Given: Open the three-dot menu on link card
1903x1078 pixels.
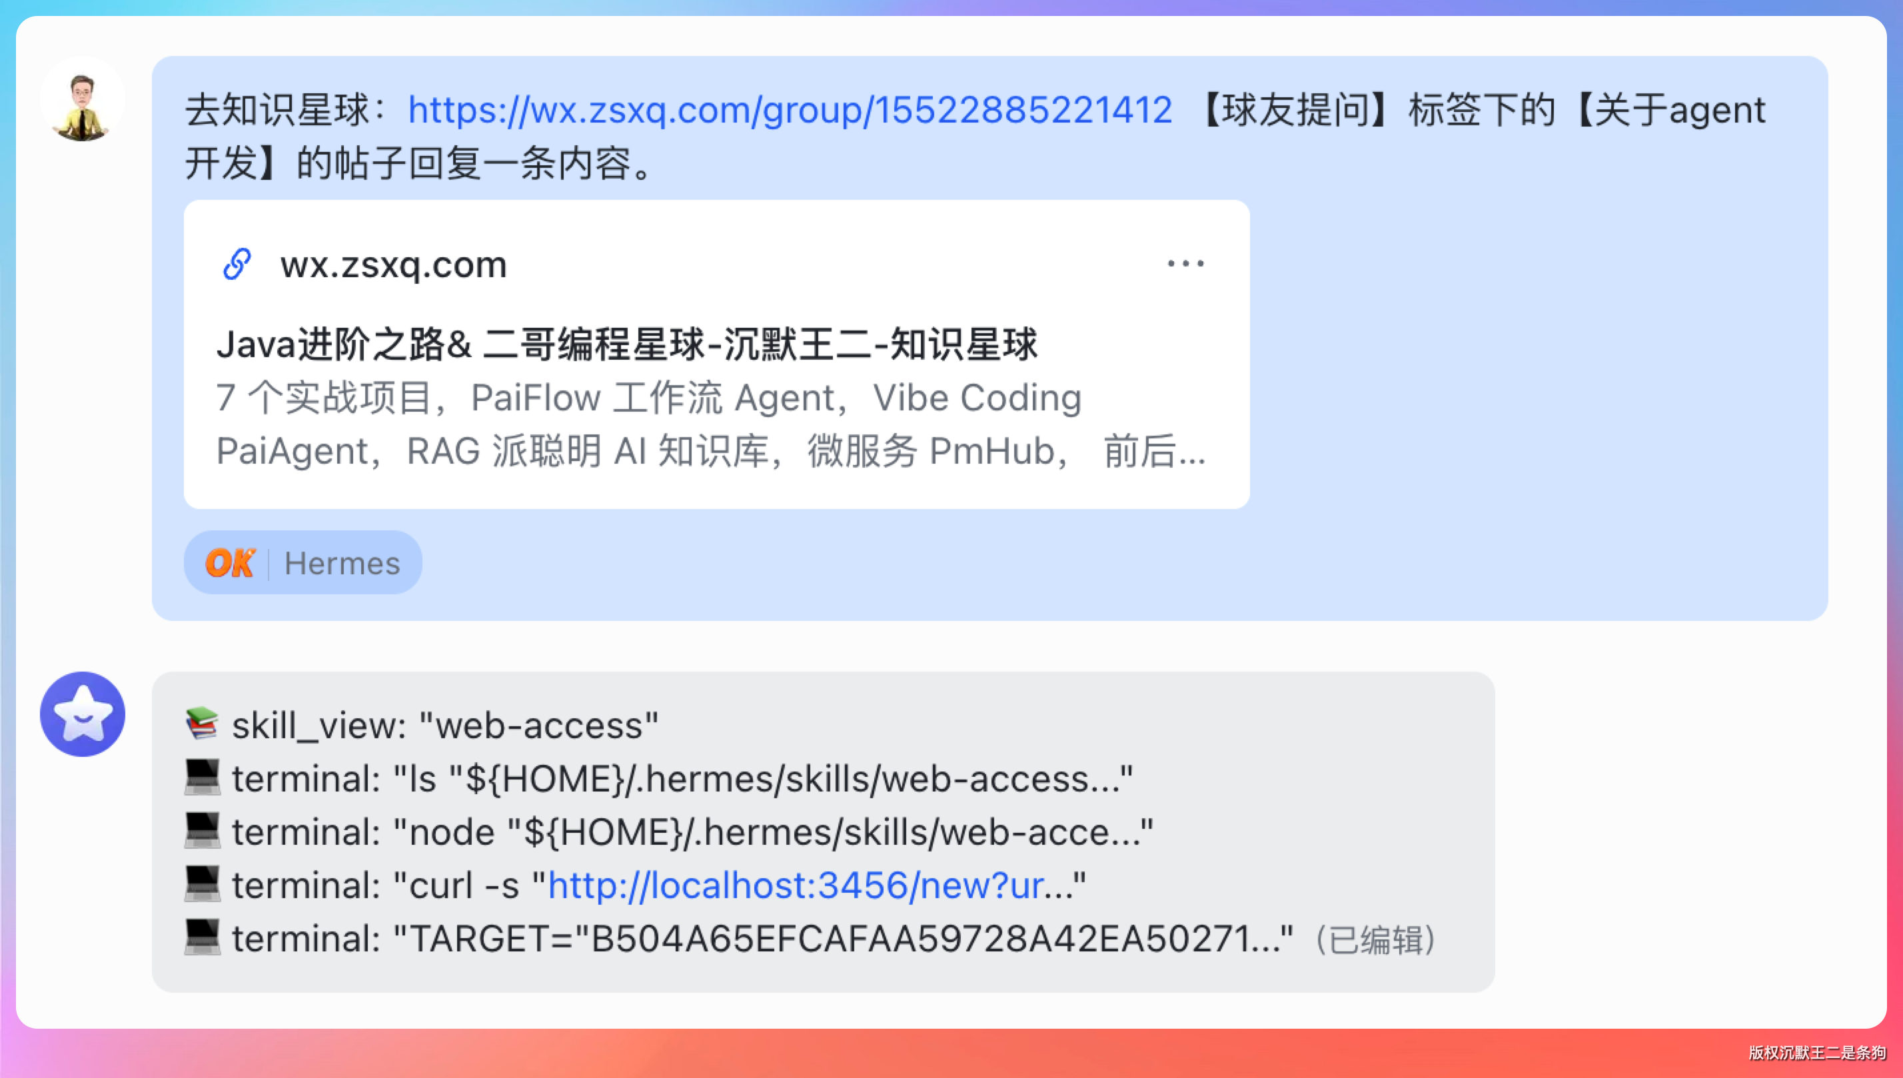Looking at the screenshot, I should pos(1185,264).
